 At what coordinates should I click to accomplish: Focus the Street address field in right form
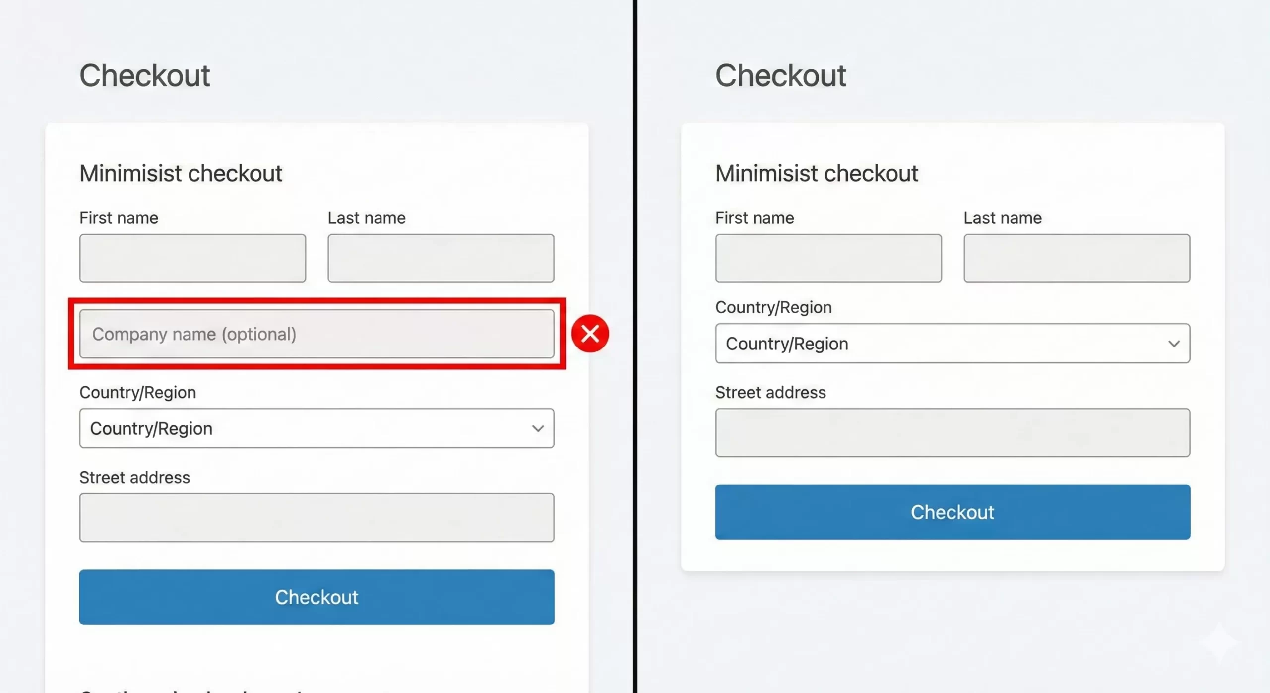952,432
